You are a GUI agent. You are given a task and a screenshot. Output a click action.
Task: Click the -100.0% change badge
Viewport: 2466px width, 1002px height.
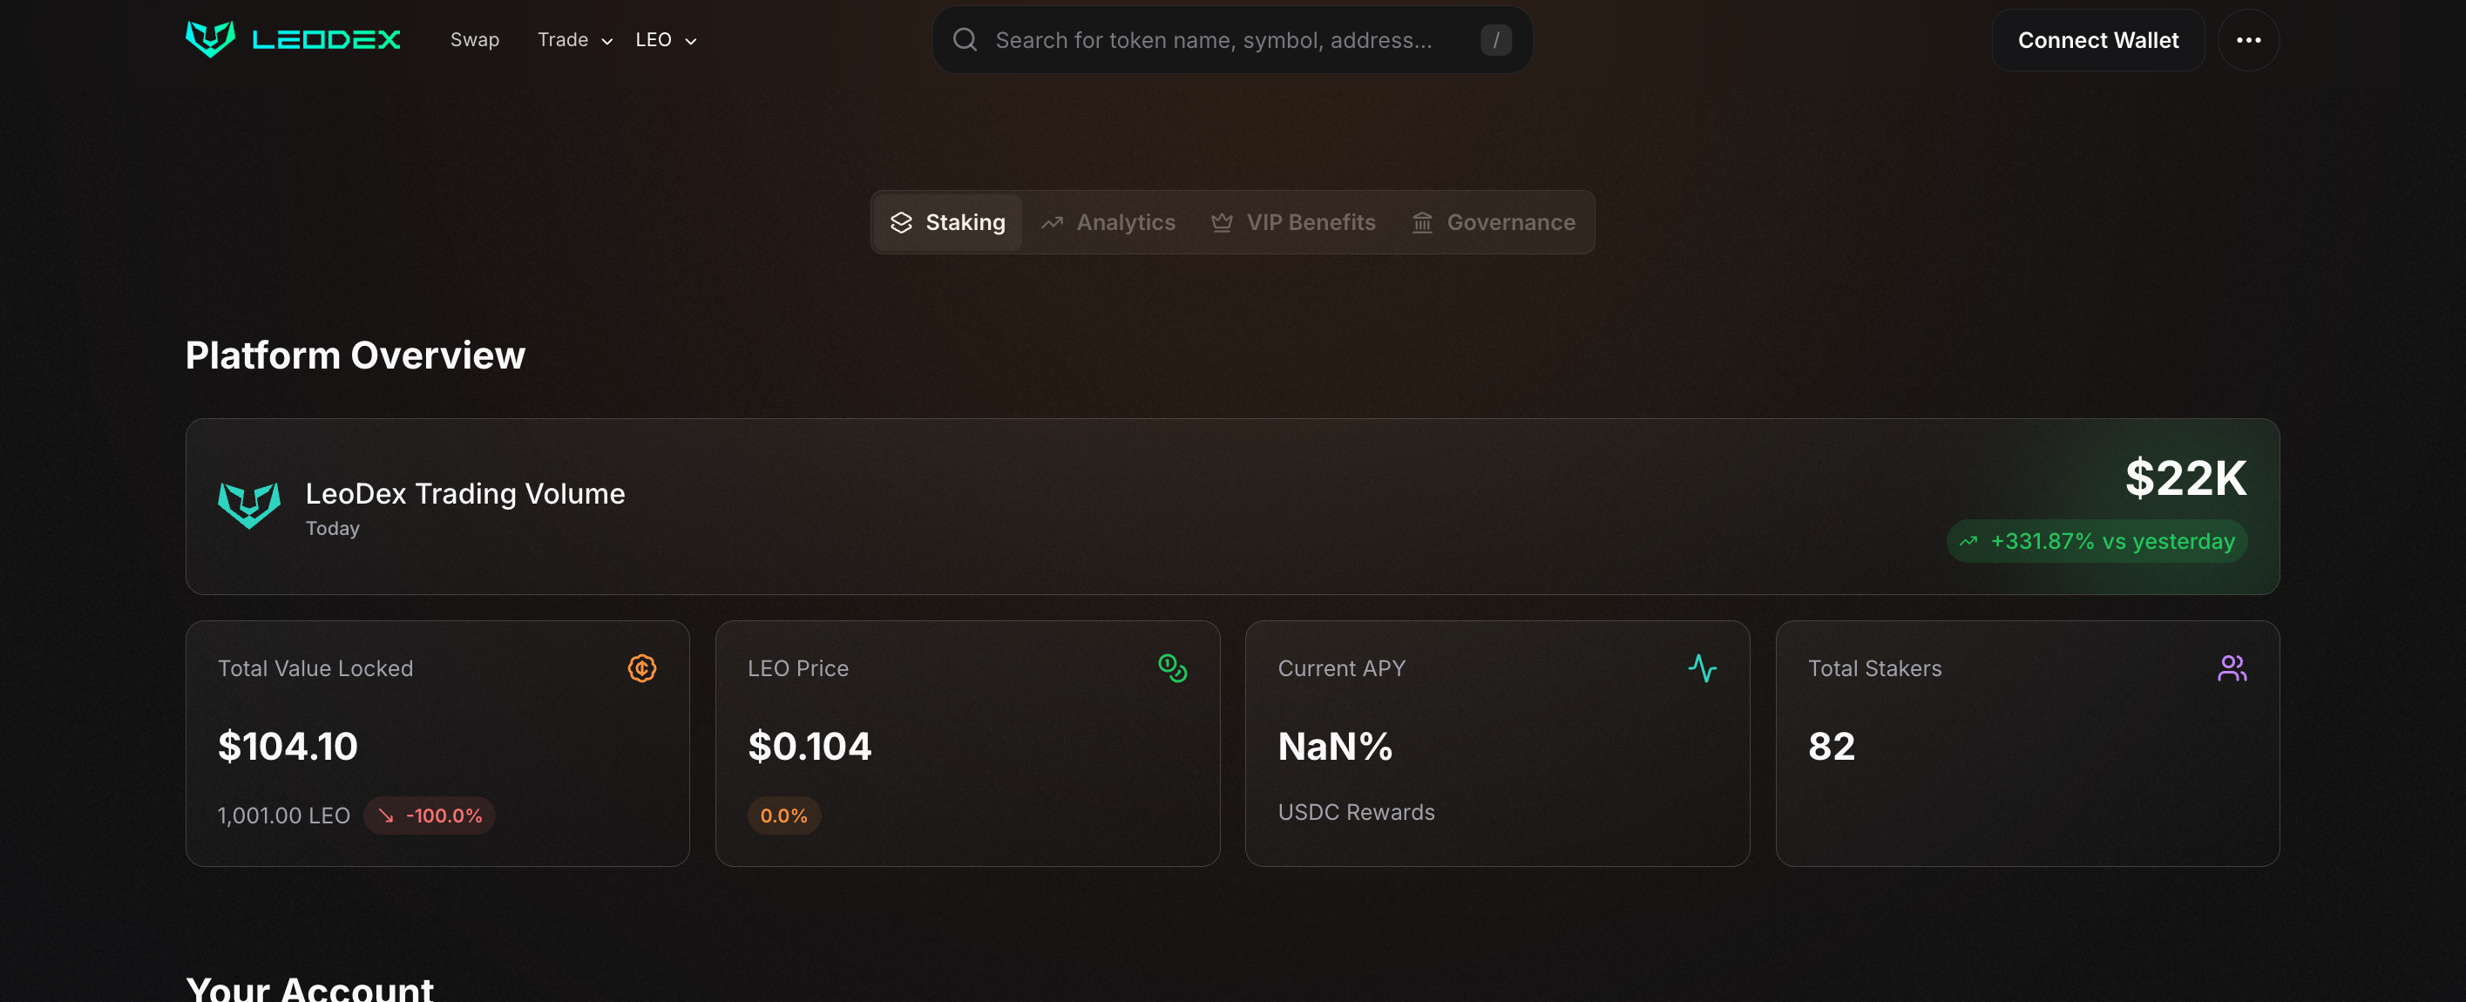(430, 816)
